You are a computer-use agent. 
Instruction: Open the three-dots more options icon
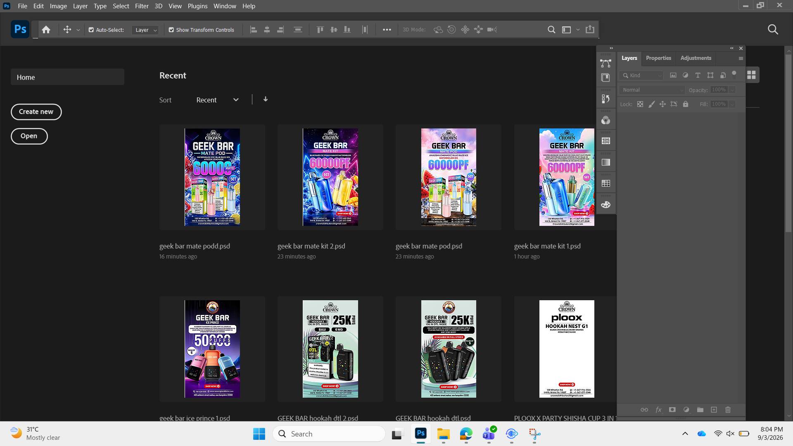387,30
